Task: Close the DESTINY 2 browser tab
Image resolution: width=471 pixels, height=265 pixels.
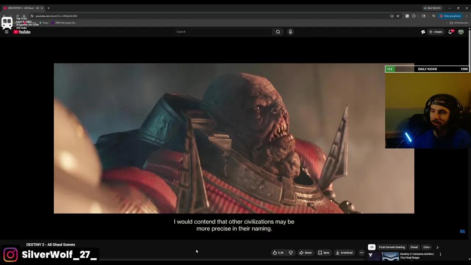Action: 42,8
